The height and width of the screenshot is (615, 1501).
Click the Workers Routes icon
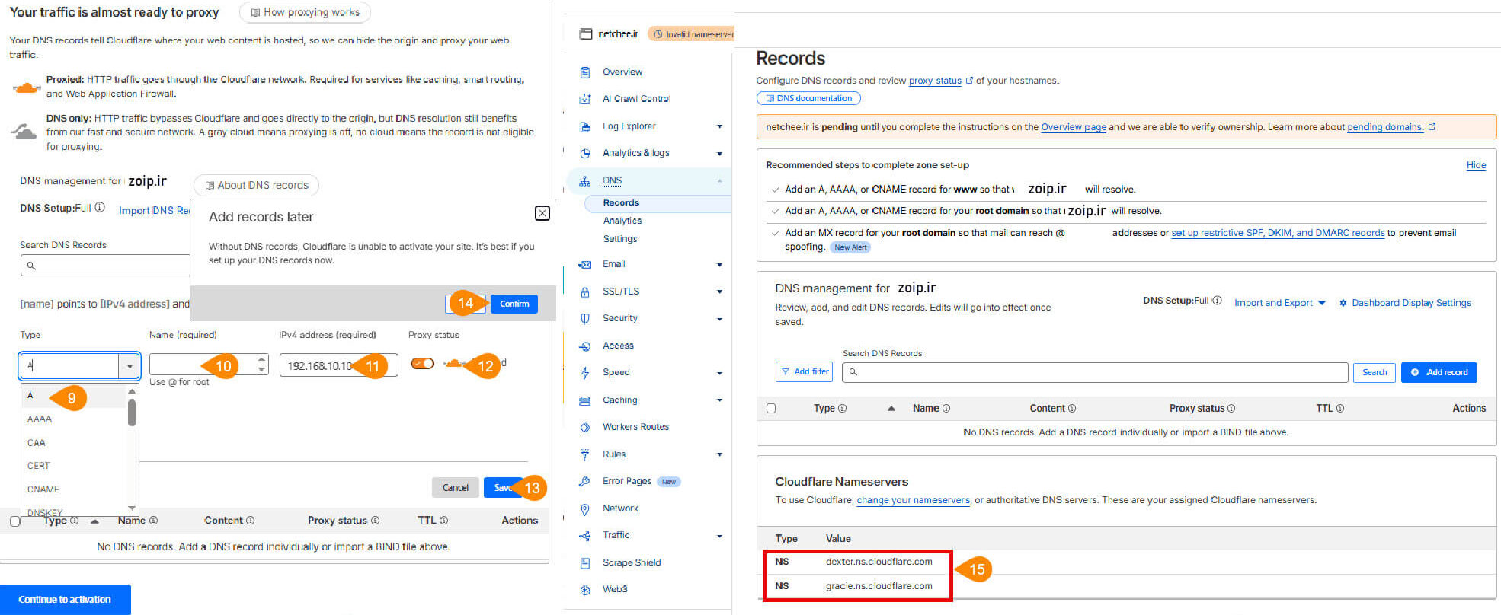pos(585,427)
